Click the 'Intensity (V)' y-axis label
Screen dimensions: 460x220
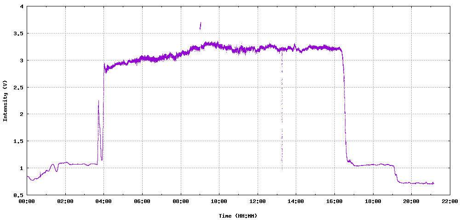[x=5, y=100]
